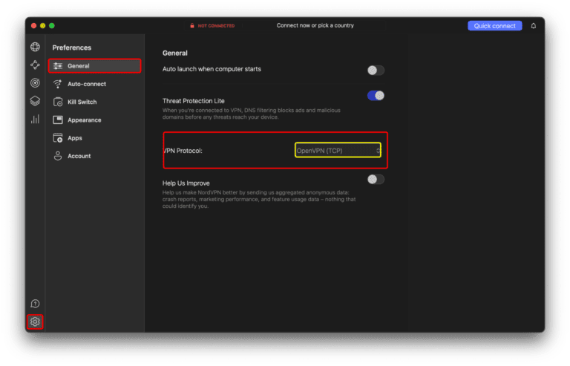Viewport: 570px width, 366px height.
Task: Open the bar chart statistics icon
Action: pyautogui.click(x=36, y=119)
